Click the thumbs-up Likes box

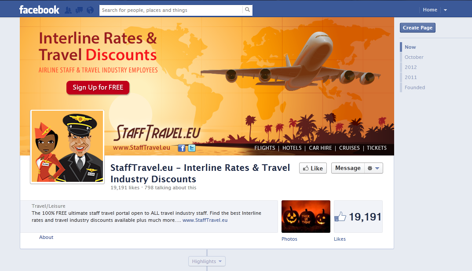tap(358, 217)
